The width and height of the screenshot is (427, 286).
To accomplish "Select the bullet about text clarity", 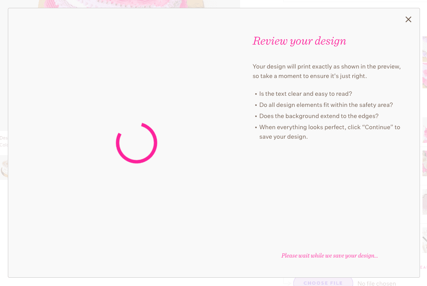I will (x=305, y=94).
